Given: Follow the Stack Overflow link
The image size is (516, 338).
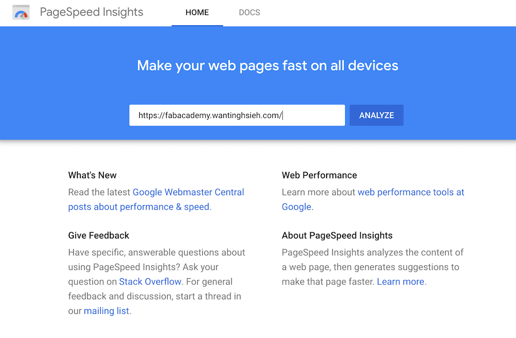Looking at the screenshot, I should pos(150,282).
